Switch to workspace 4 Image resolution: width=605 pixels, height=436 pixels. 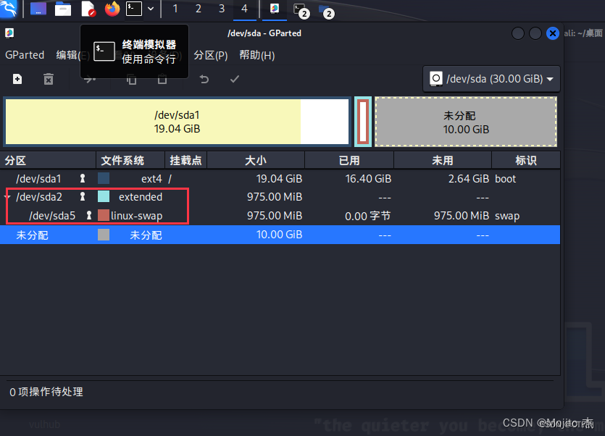(245, 9)
